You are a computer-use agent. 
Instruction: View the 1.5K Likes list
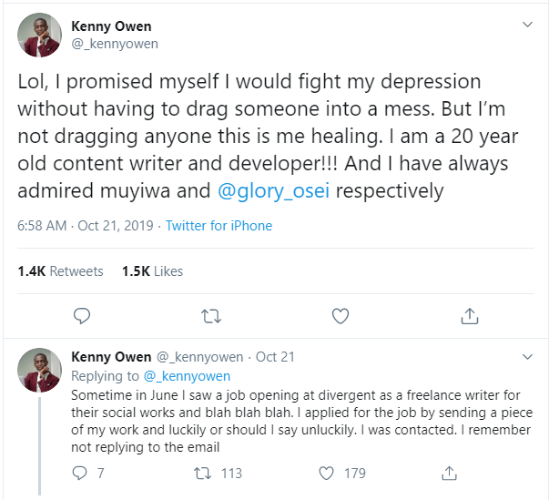click(152, 271)
